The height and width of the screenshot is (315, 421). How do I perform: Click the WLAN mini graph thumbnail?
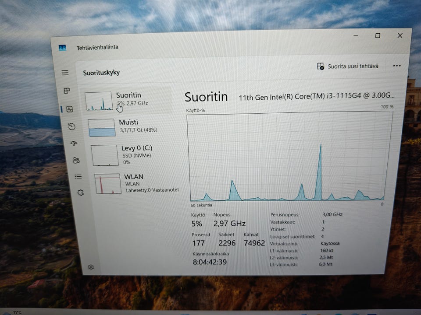[108, 184]
